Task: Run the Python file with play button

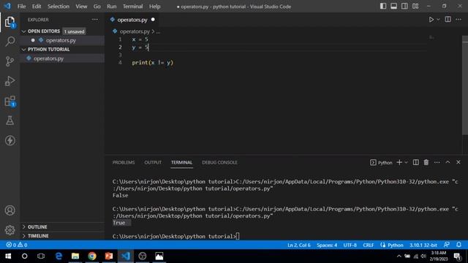Action: pos(431,20)
